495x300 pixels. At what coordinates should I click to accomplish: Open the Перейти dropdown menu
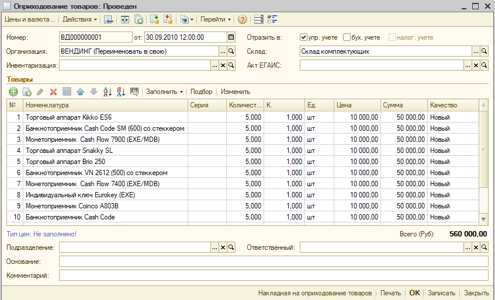click(216, 19)
